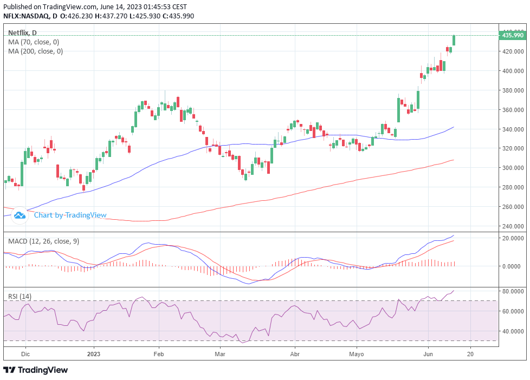This screenshot has height=380, width=530.
Task: Click the 'Published on TradingView.com' header line
Action: pos(95,6)
